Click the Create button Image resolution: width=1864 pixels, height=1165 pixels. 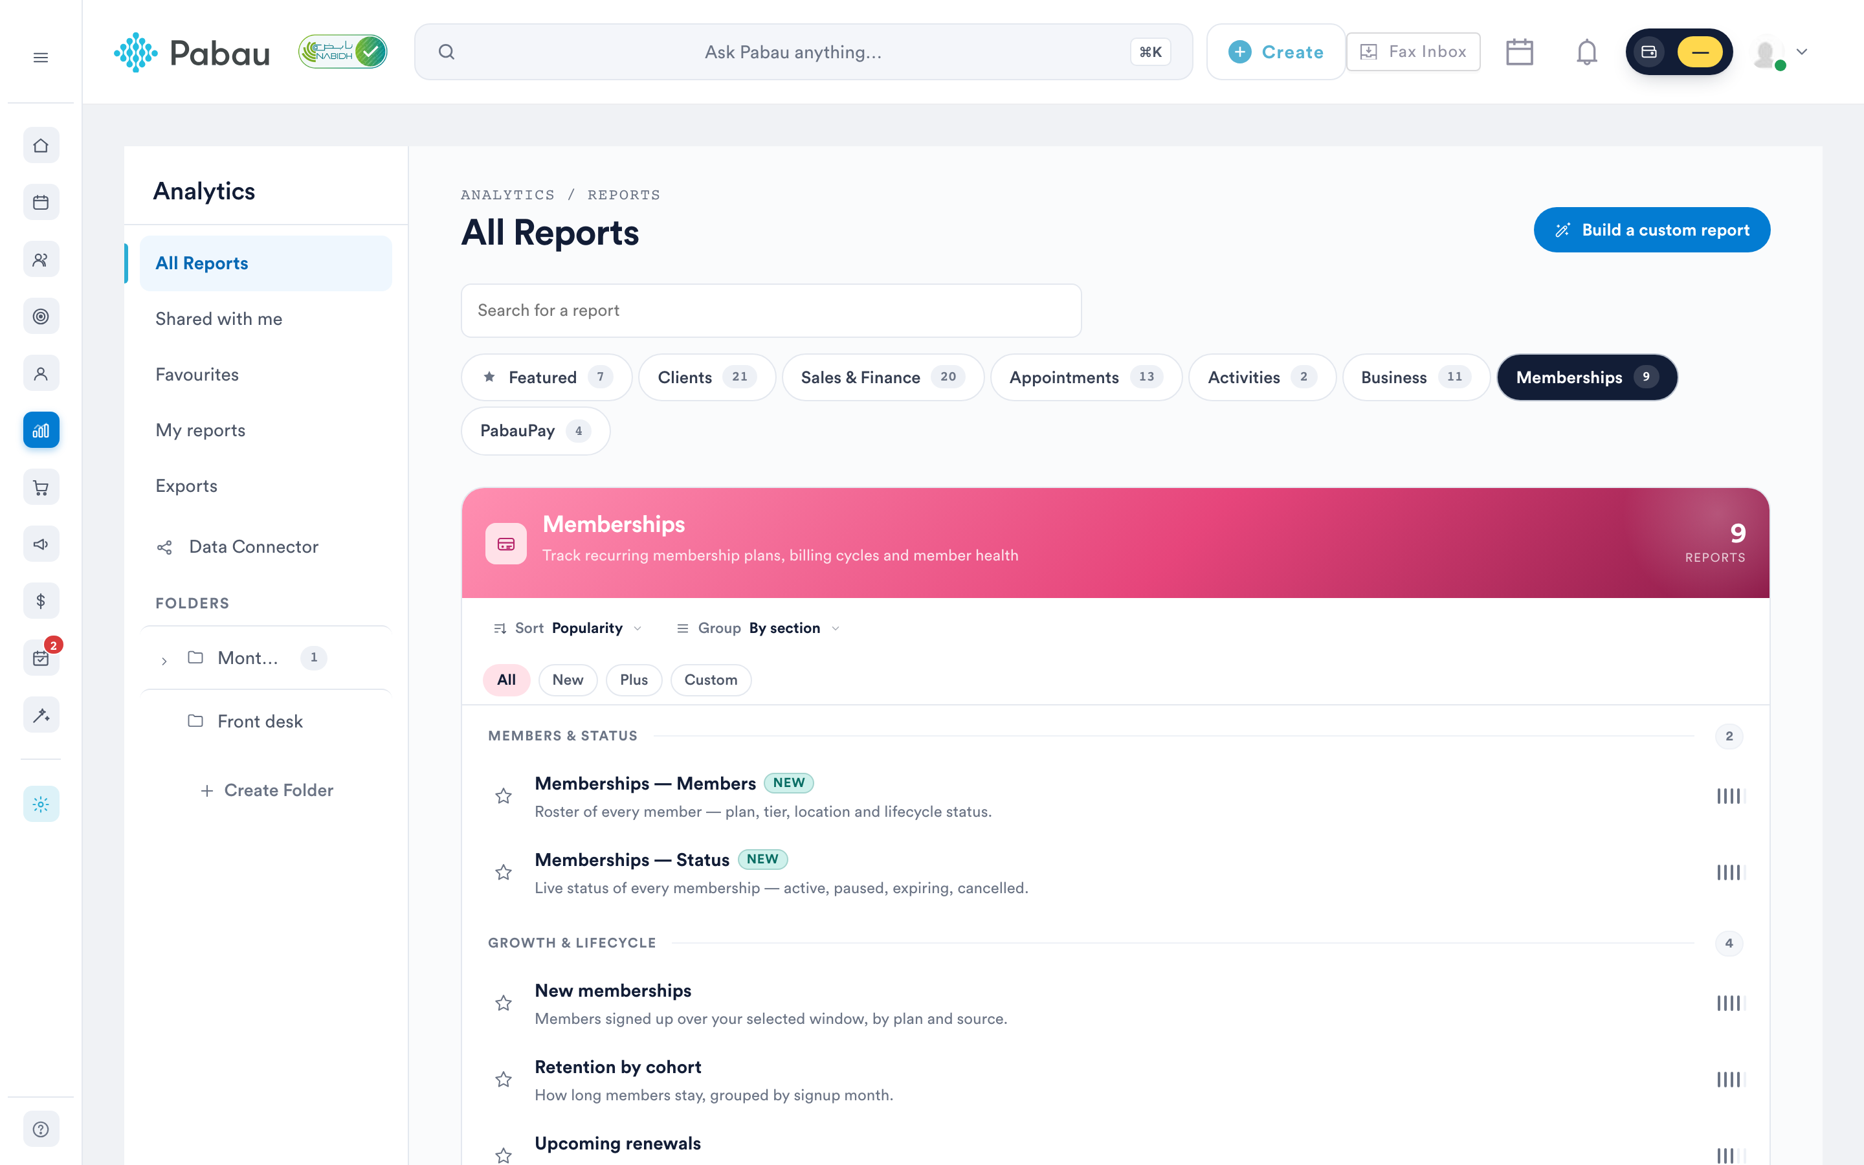tap(1276, 52)
